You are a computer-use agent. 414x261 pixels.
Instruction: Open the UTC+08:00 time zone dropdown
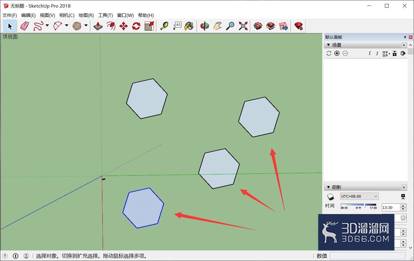(x=359, y=196)
